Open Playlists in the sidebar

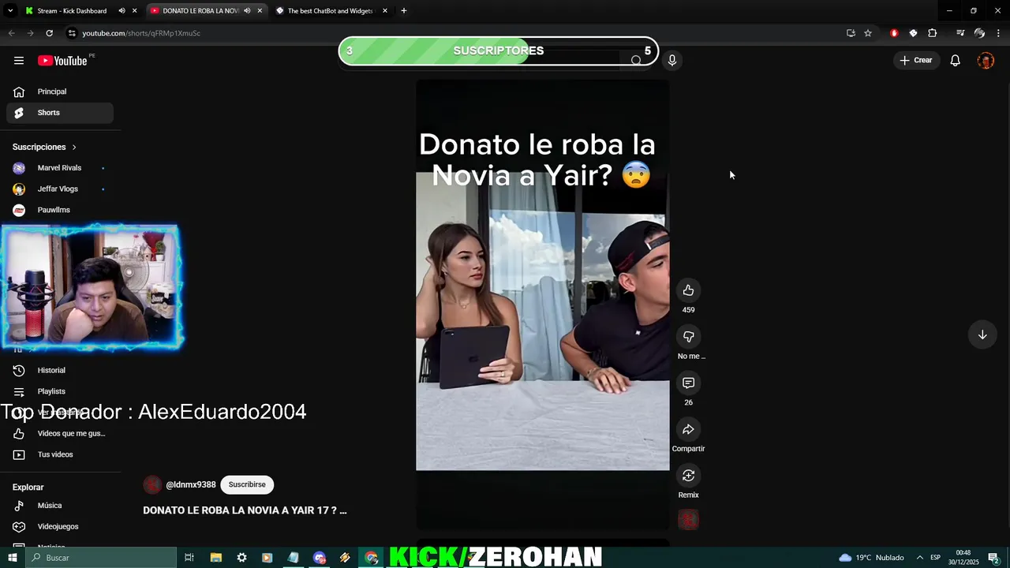point(60,391)
